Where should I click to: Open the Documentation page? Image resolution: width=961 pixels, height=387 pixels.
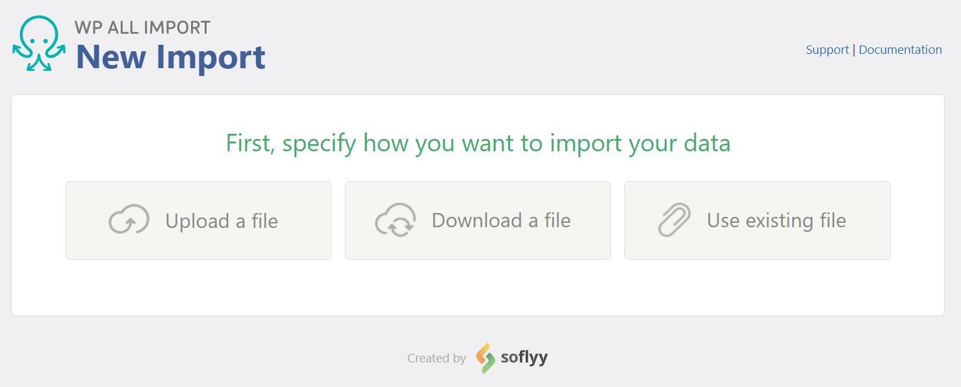point(901,49)
